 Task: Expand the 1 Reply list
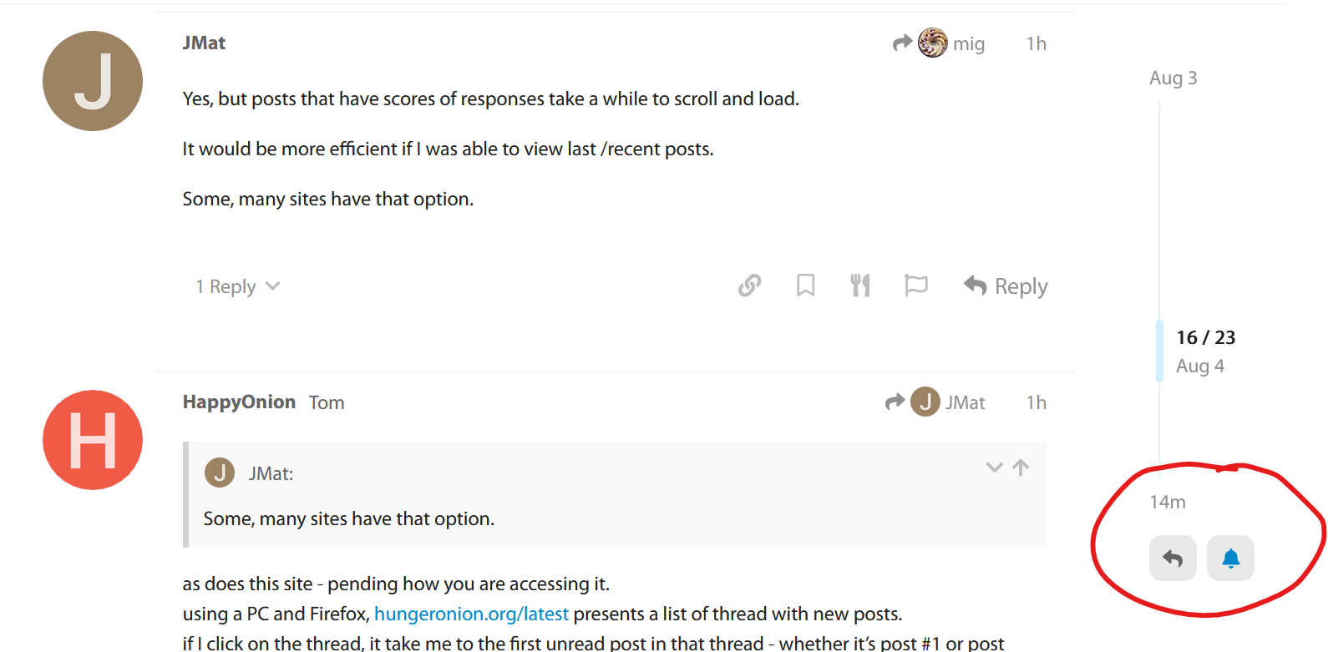pyautogui.click(x=238, y=286)
